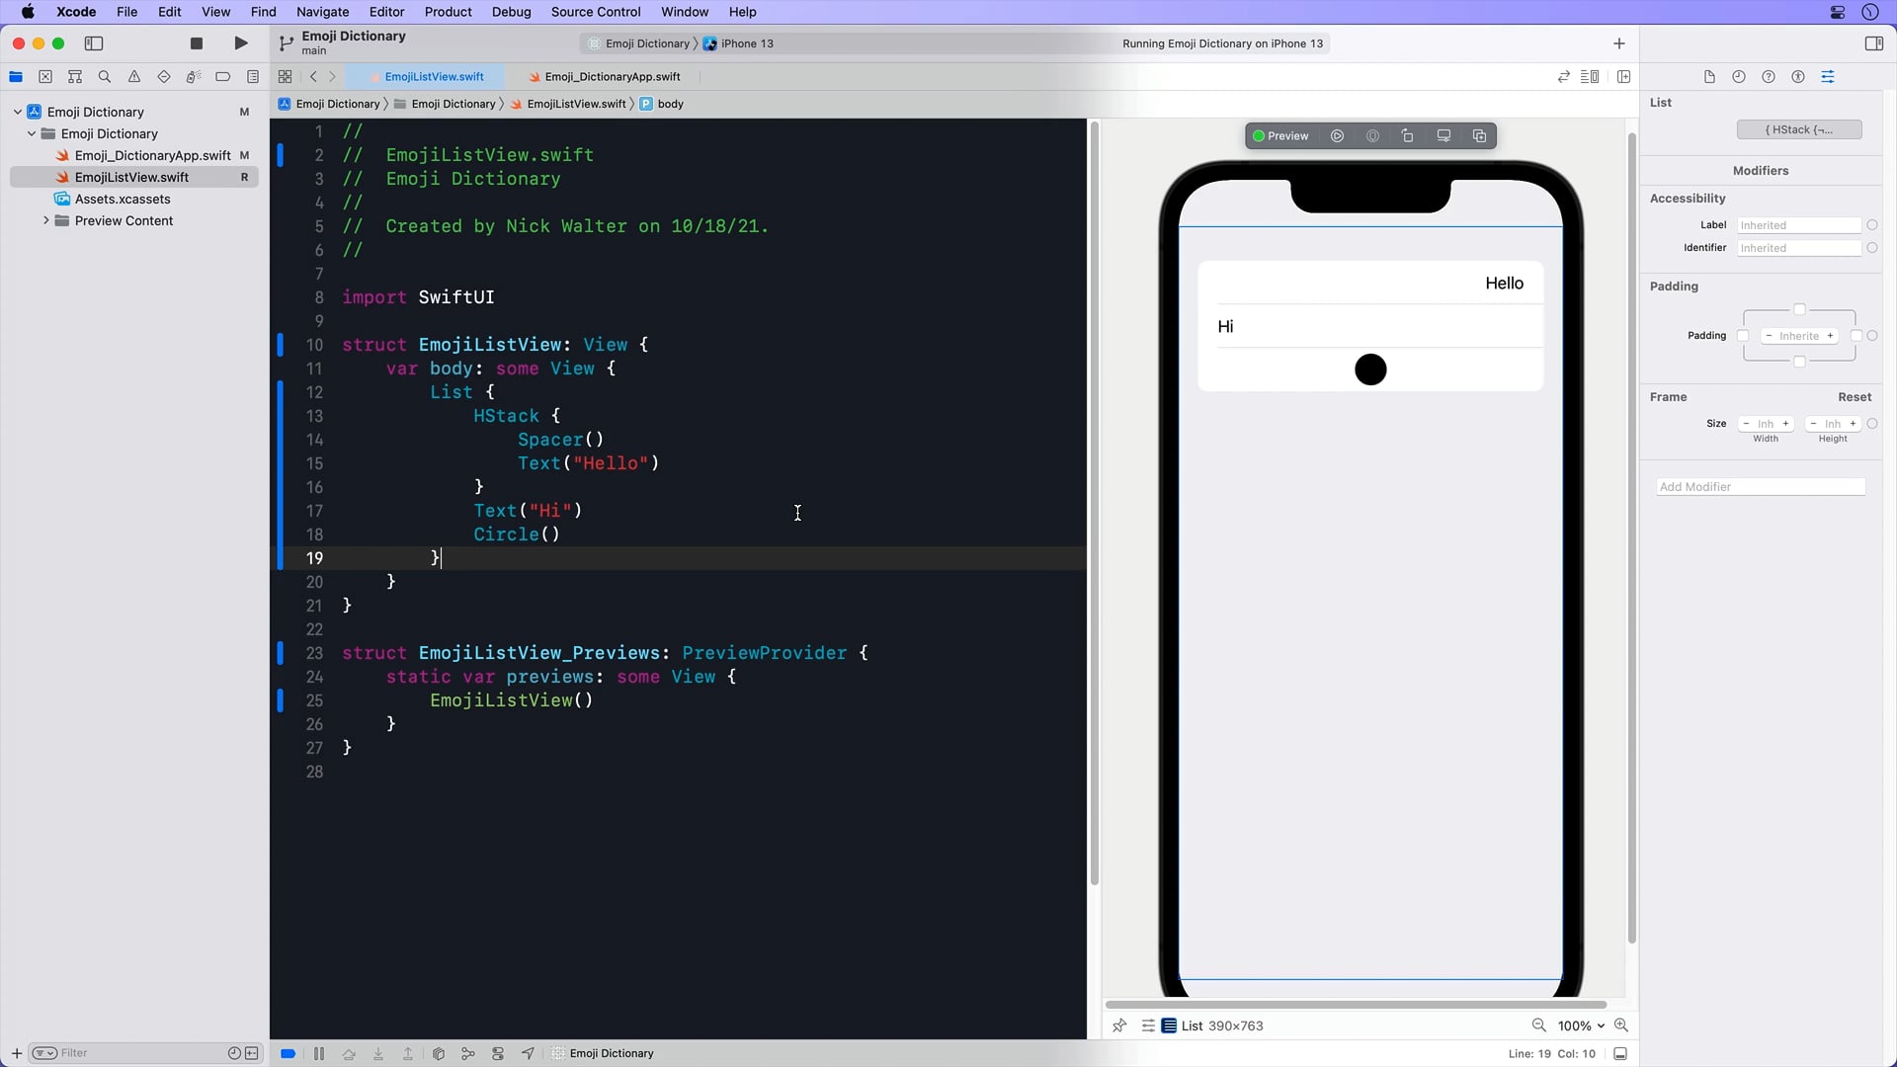Collapse the Emoji Dictionary project root
The width and height of the screenshot is (1897, 1067).
18,113
